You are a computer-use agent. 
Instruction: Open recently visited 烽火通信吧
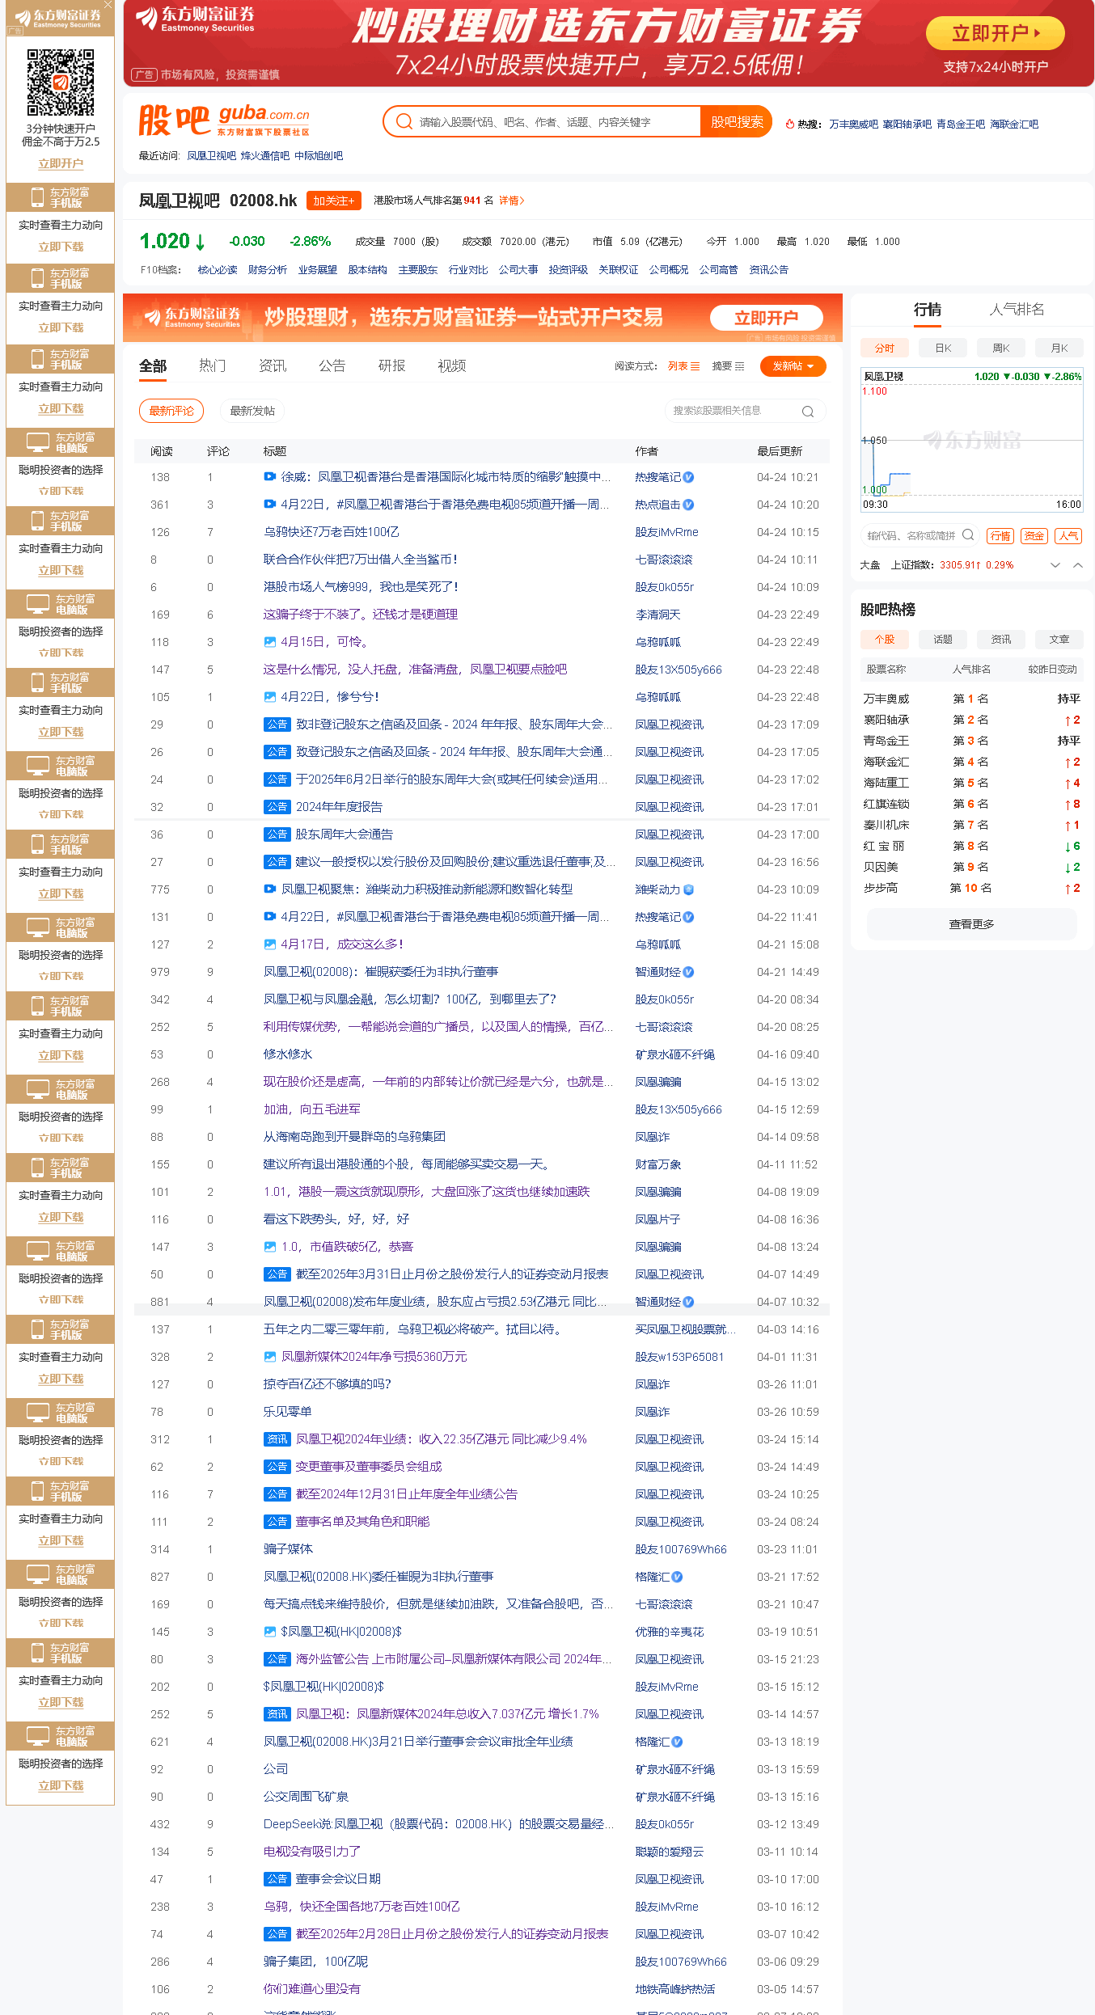[264, 156]
